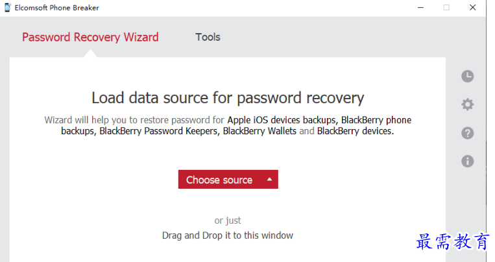Maximize the Phone Breaker window
The width and height of the screenshot is (495, 262).
point(446,8)
